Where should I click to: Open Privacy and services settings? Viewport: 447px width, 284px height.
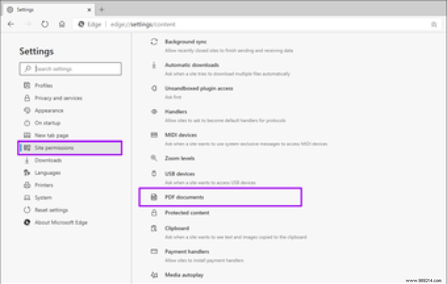click(58, 98)
